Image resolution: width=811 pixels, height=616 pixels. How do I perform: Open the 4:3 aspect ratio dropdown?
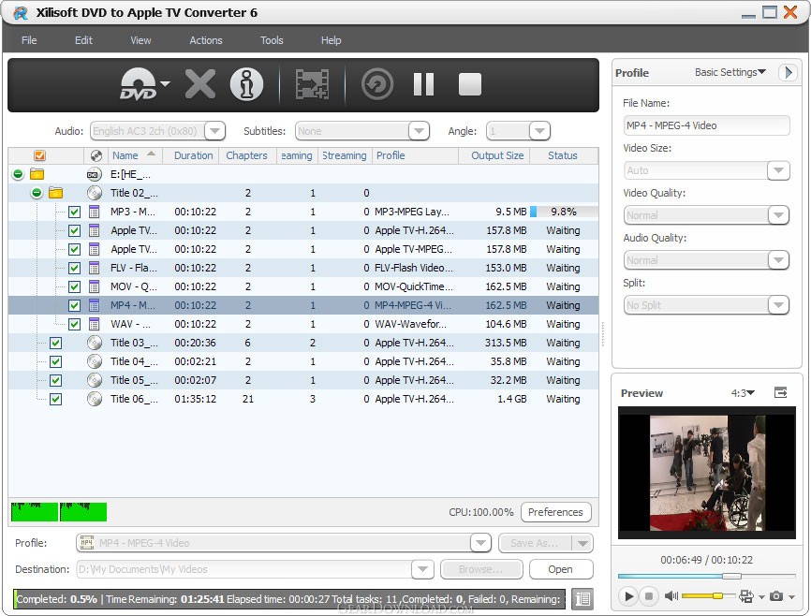coord(743,393)
